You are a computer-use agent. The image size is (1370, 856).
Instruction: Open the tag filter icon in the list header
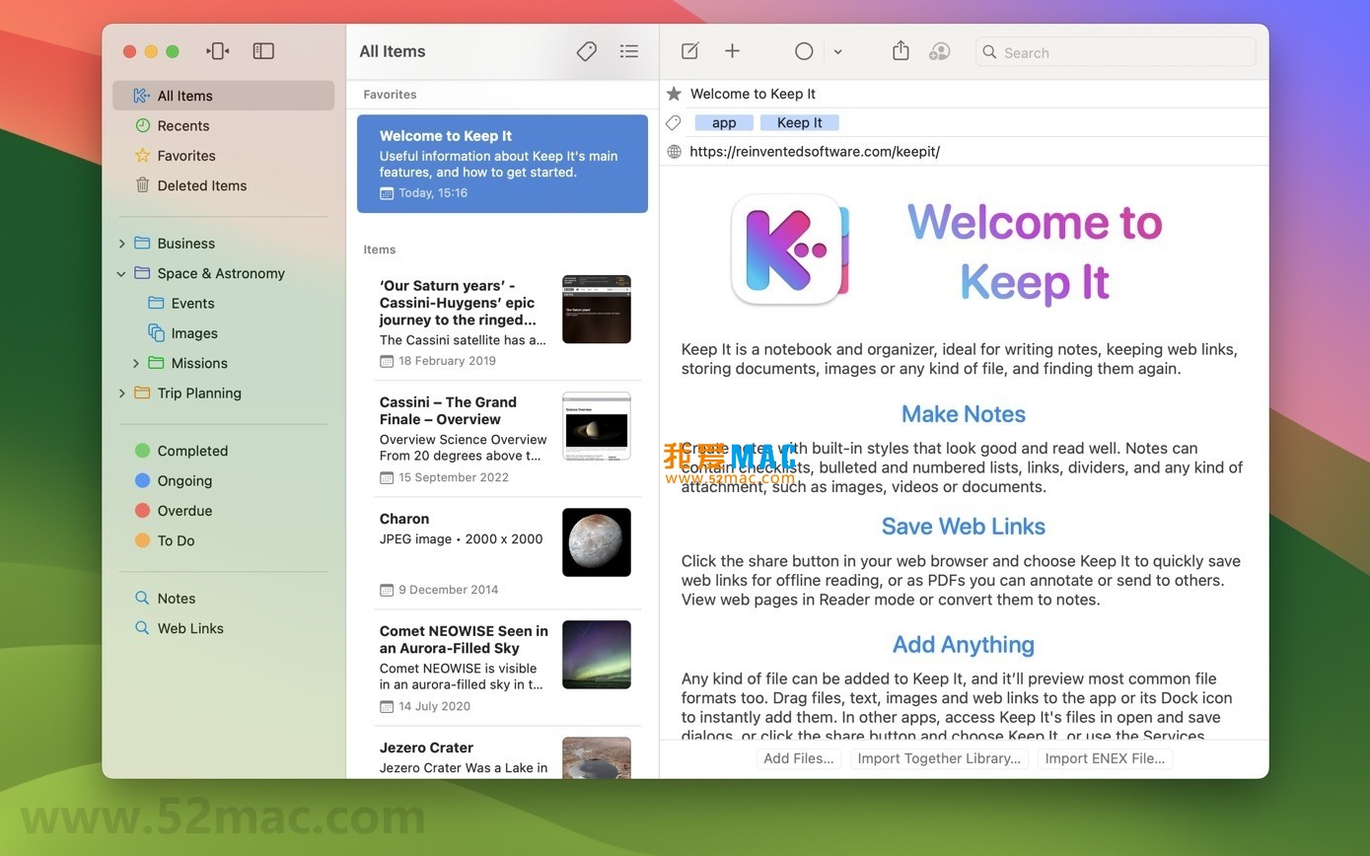[586, 50]
